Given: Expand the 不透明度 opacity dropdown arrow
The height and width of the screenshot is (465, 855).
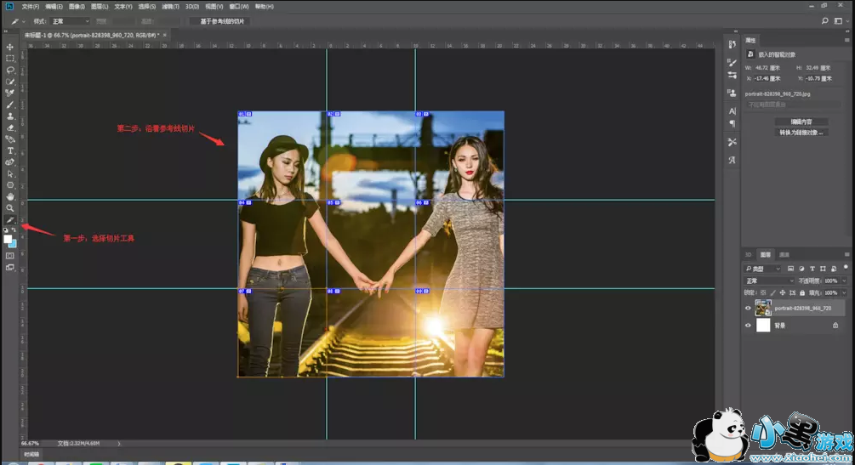Looking at the screenshot, I should (842, 281).
